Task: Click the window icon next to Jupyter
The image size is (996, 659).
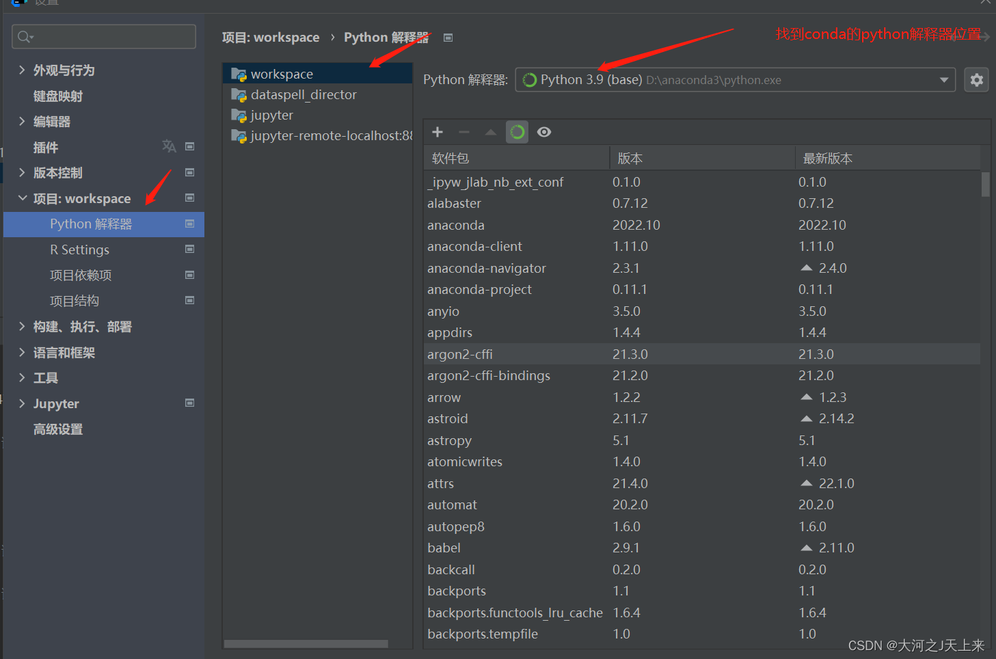Action: coord(189,403)
